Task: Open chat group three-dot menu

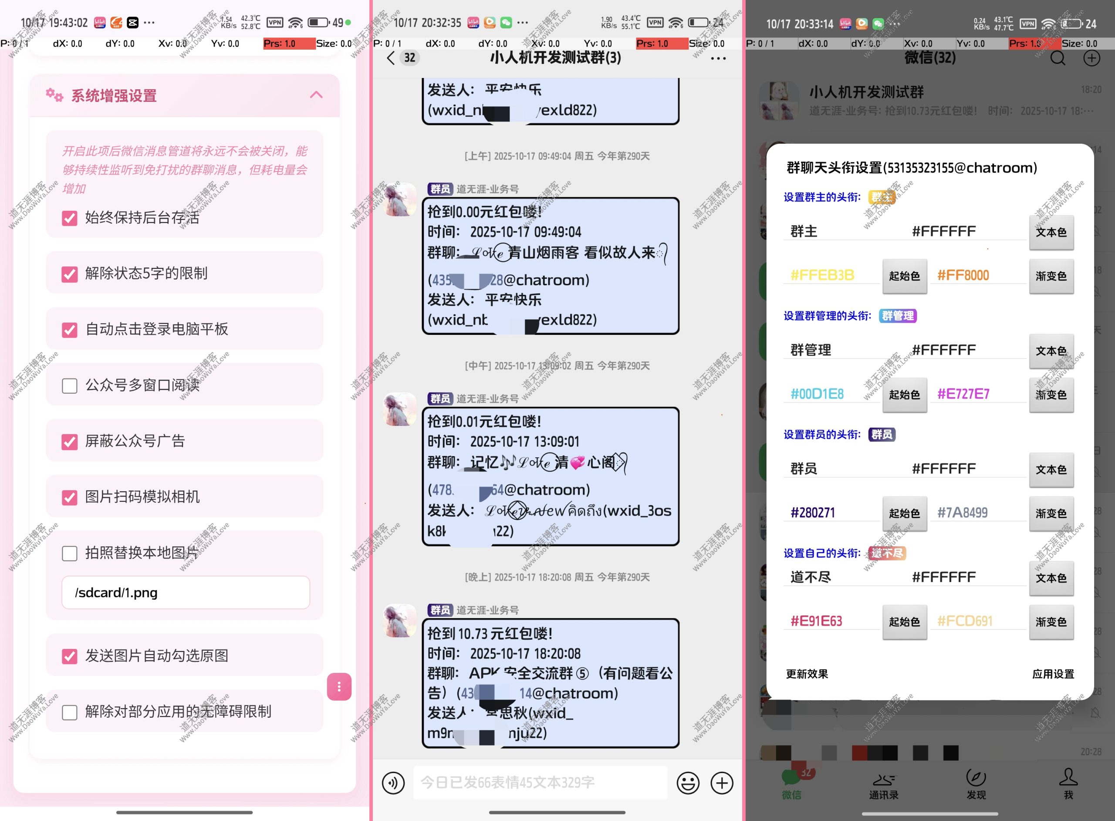Action: coord(718,59)
